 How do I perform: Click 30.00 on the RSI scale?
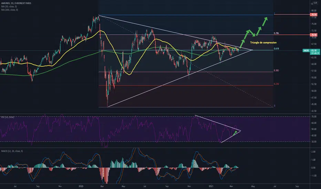click(x=314, y=142)
